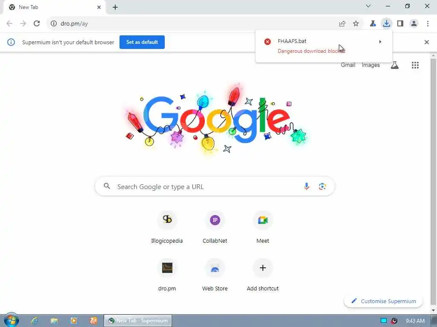The height and width of the screenshot is (327, 437).
Task: Launch Internet Explorer from taskbar
Action: pos(35,321)
